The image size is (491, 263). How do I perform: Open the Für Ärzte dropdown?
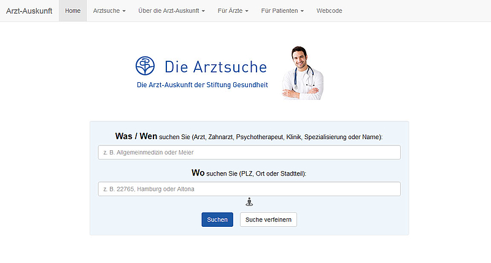233,10
